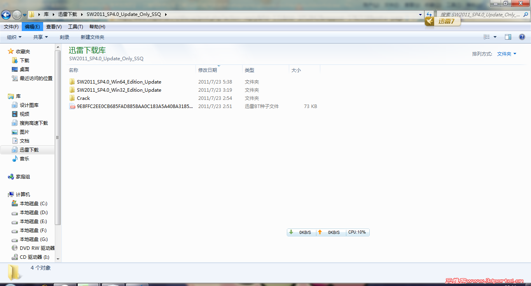Create a folder with 新建文件夹
Viewport: 531px width, 286px height.
pos(93,37)
